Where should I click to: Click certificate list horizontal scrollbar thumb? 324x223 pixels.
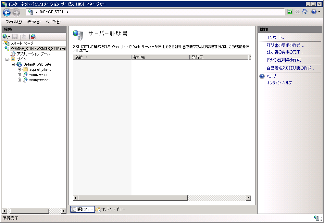pyautogui.click(x=133, y=198)
